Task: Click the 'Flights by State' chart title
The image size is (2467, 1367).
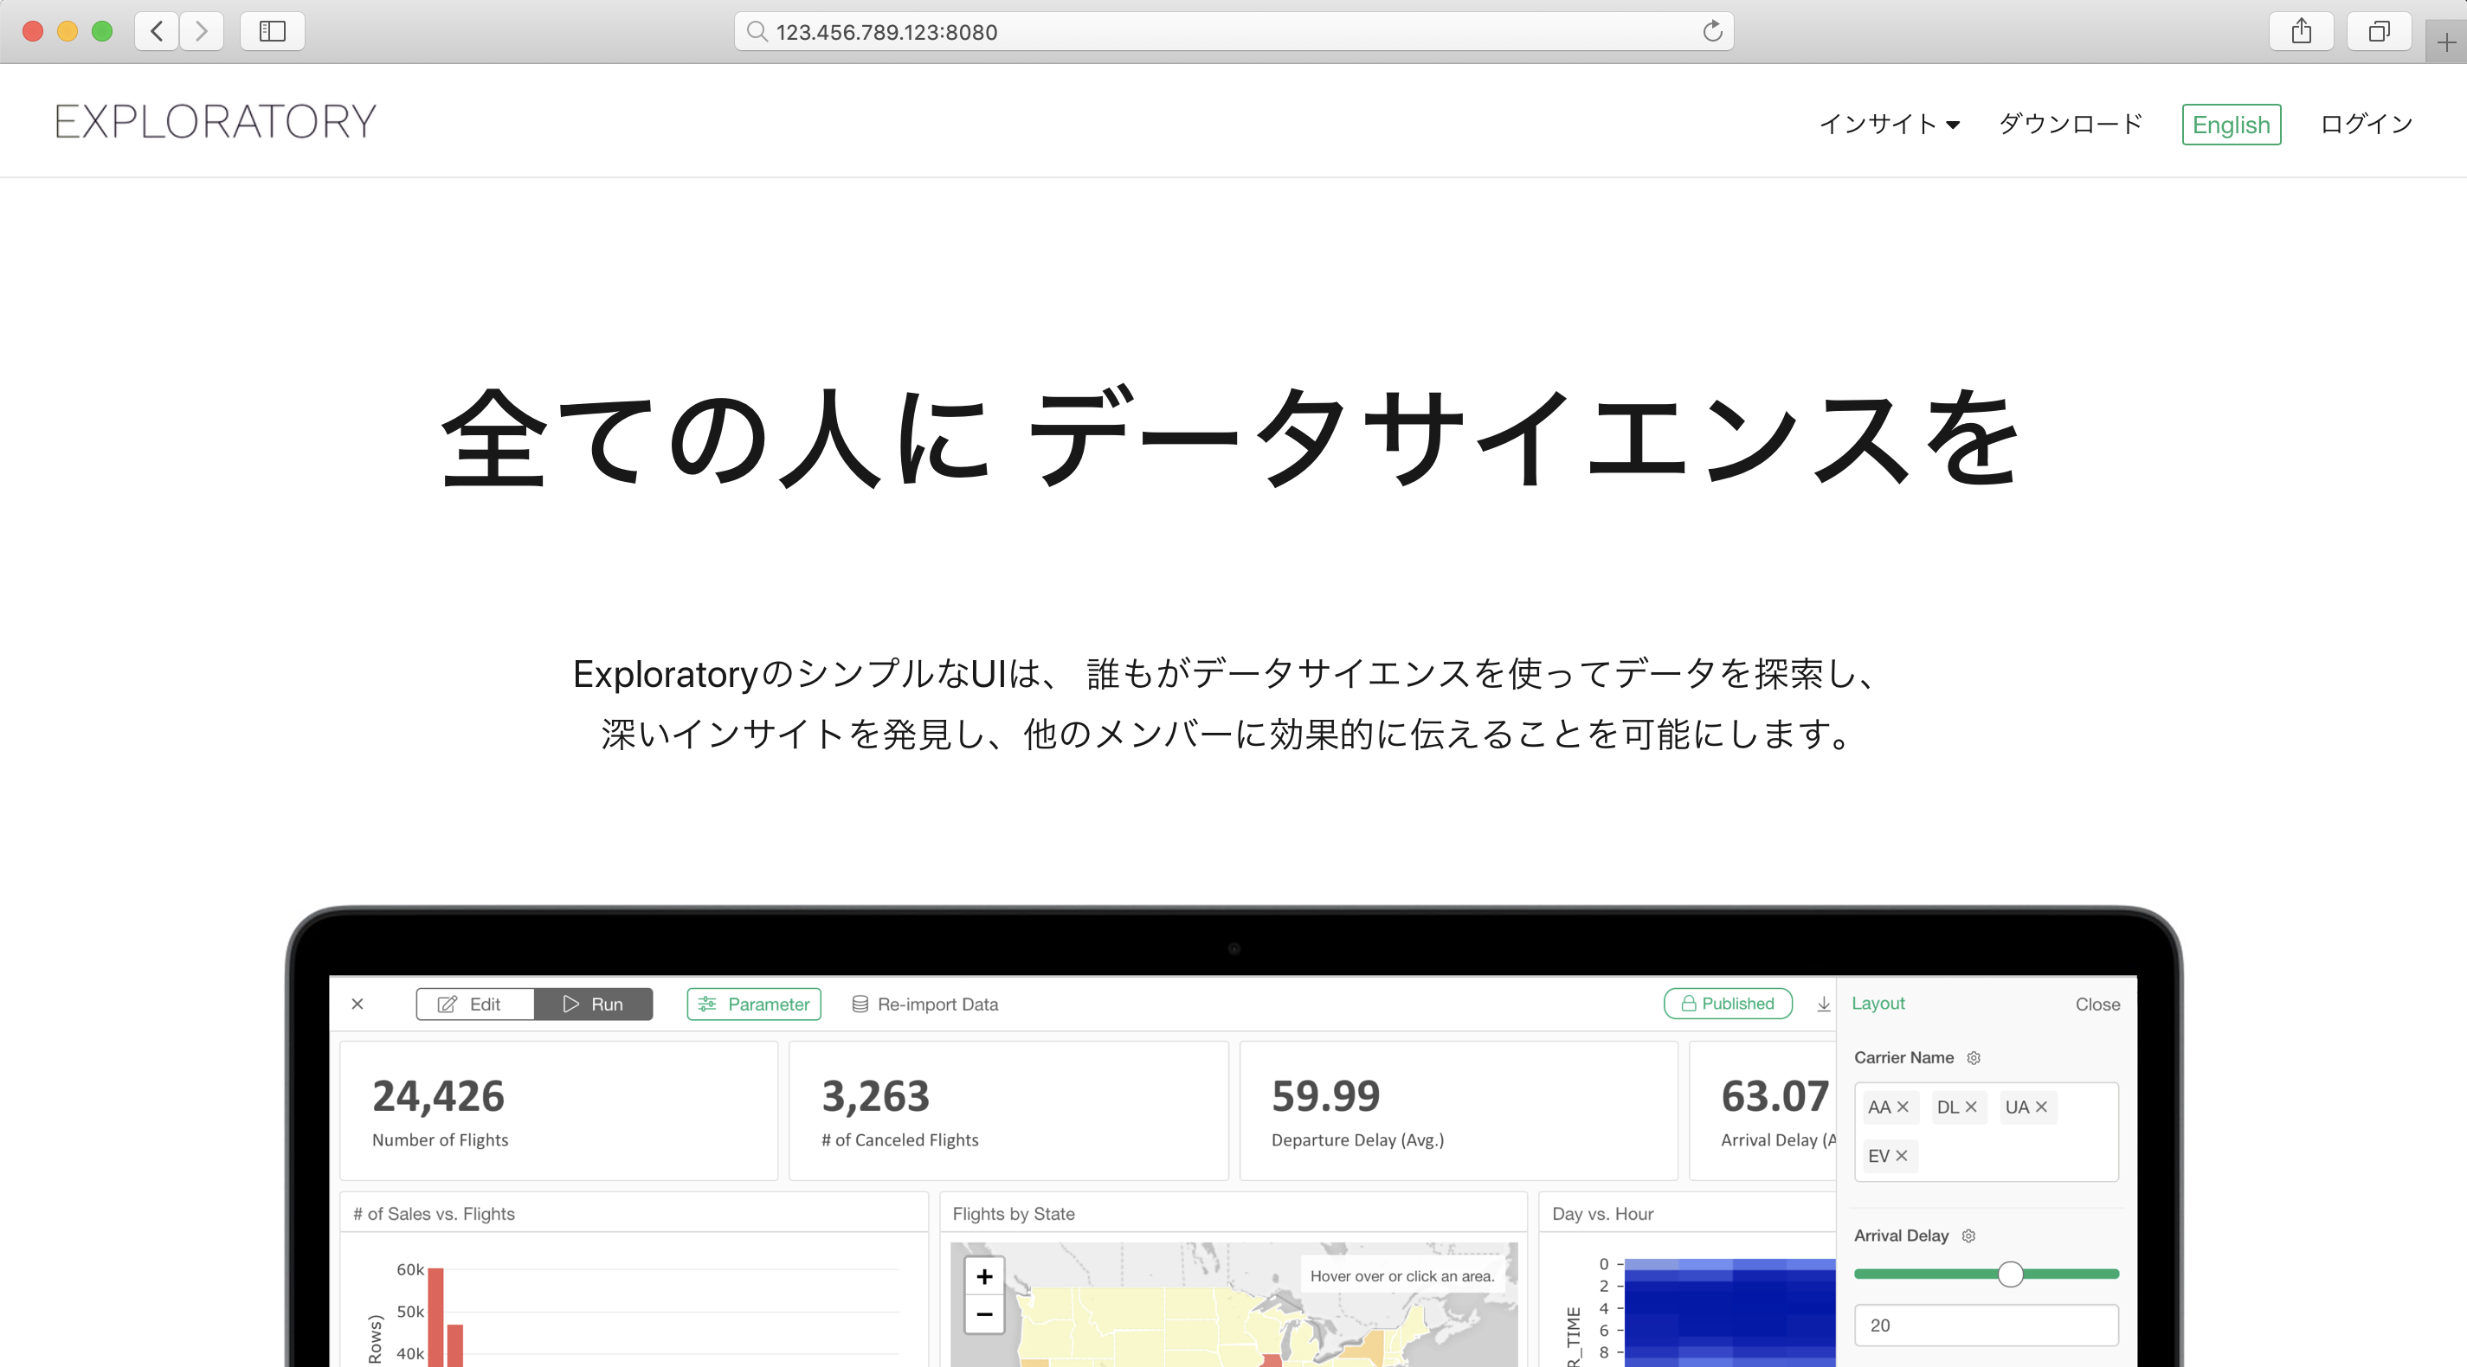Action: [x=1014, y=1214]
